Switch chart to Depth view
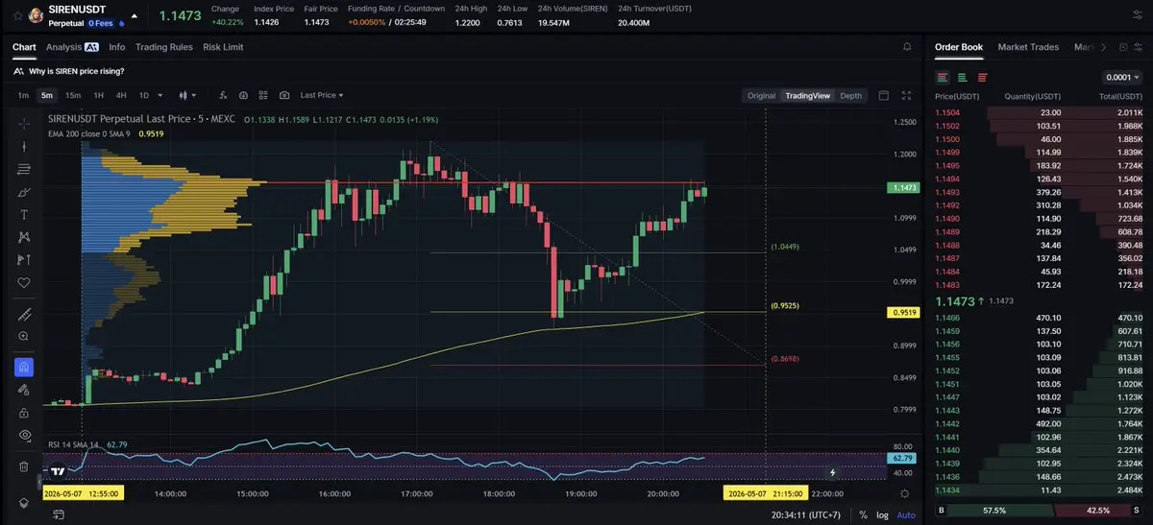1153x525 pixels. [x=851, y=95]
